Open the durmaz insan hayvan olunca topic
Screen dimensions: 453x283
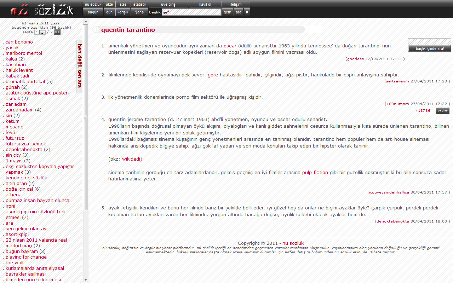[x=38, y=201]
